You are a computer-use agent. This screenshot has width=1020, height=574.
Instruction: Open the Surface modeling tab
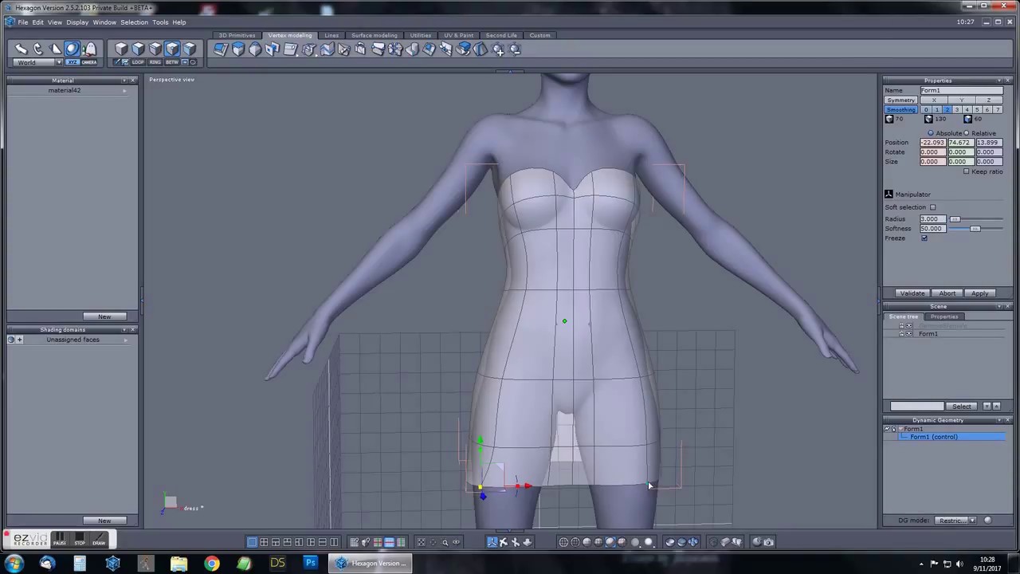(374, 35)
